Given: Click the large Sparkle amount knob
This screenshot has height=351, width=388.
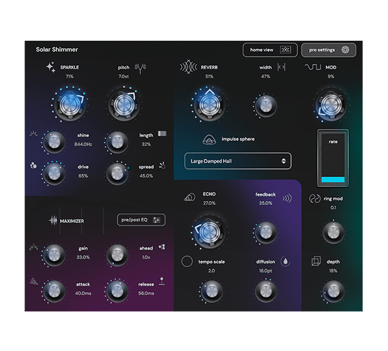Looking at the screenshot, I should (x=68, y=103).
